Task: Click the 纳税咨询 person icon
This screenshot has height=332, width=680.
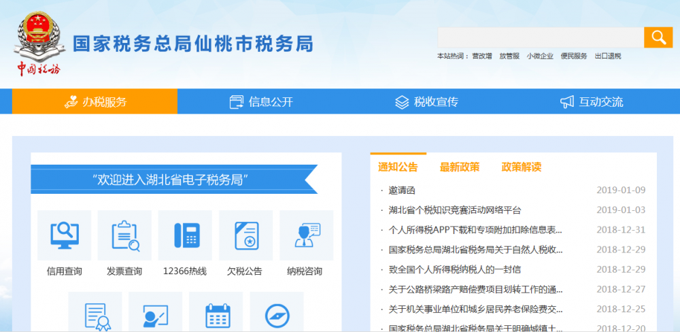Action: tap(305, 235)
